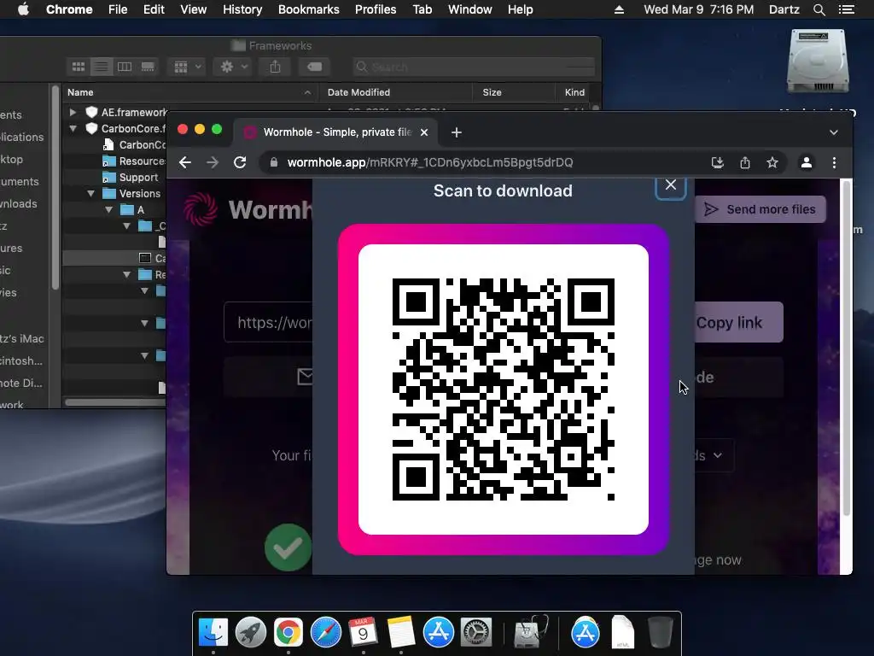Open Trash from the Dock
Screen dimensions: 874x656
660,633
